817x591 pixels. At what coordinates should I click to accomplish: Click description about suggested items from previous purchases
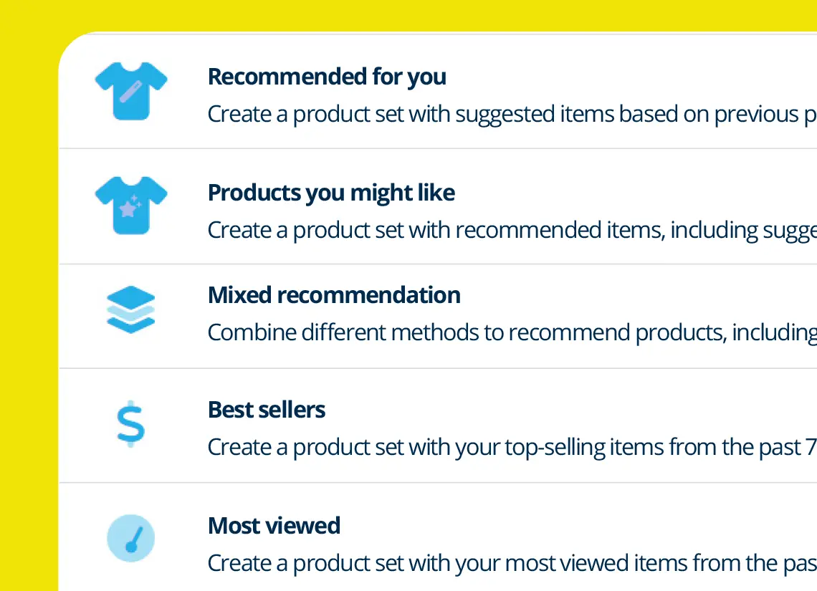point(512,114)
